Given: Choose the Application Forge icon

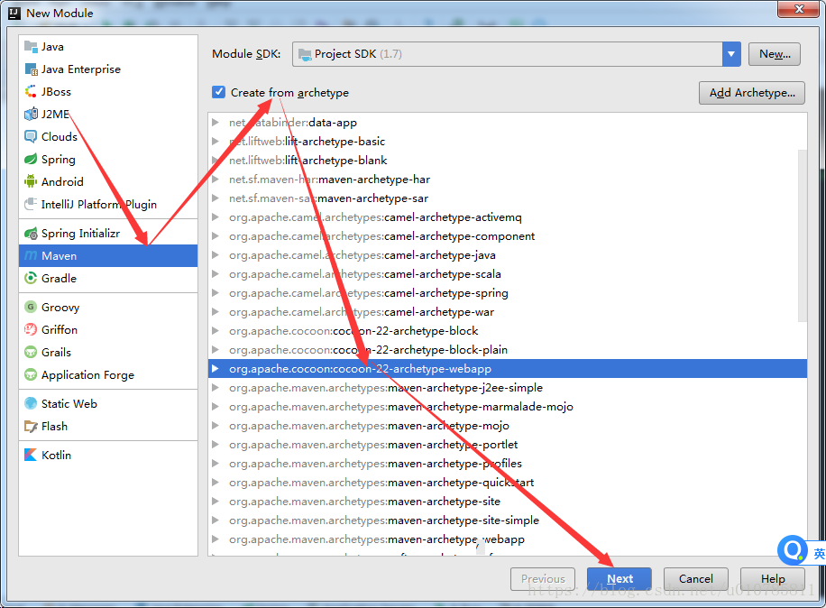Looking at the screenshot, I should 31,374.
